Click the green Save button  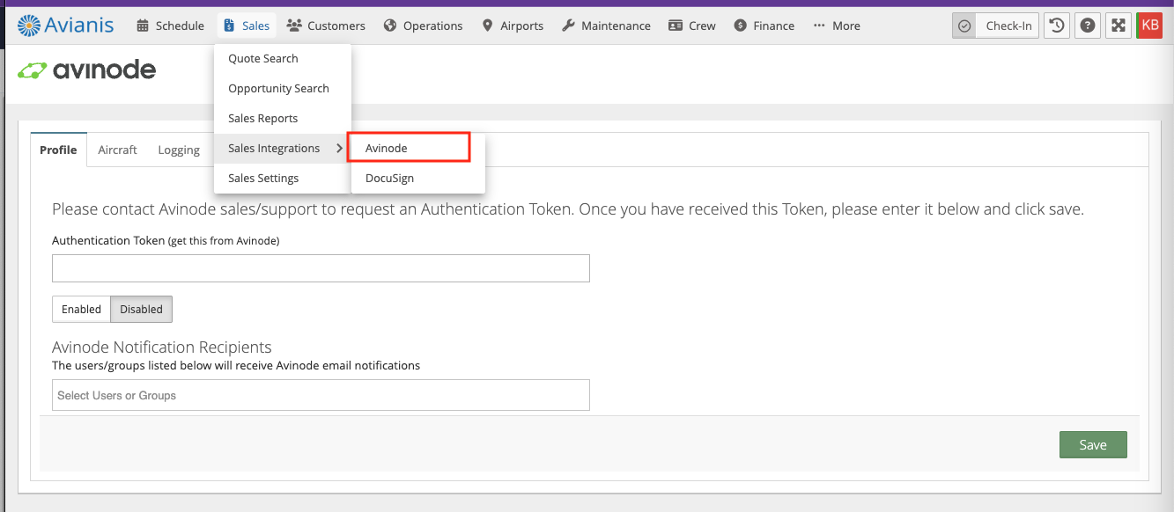(x=1092, y=444)
